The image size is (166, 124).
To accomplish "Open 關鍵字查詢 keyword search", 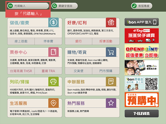I will (x=65, y=6).
